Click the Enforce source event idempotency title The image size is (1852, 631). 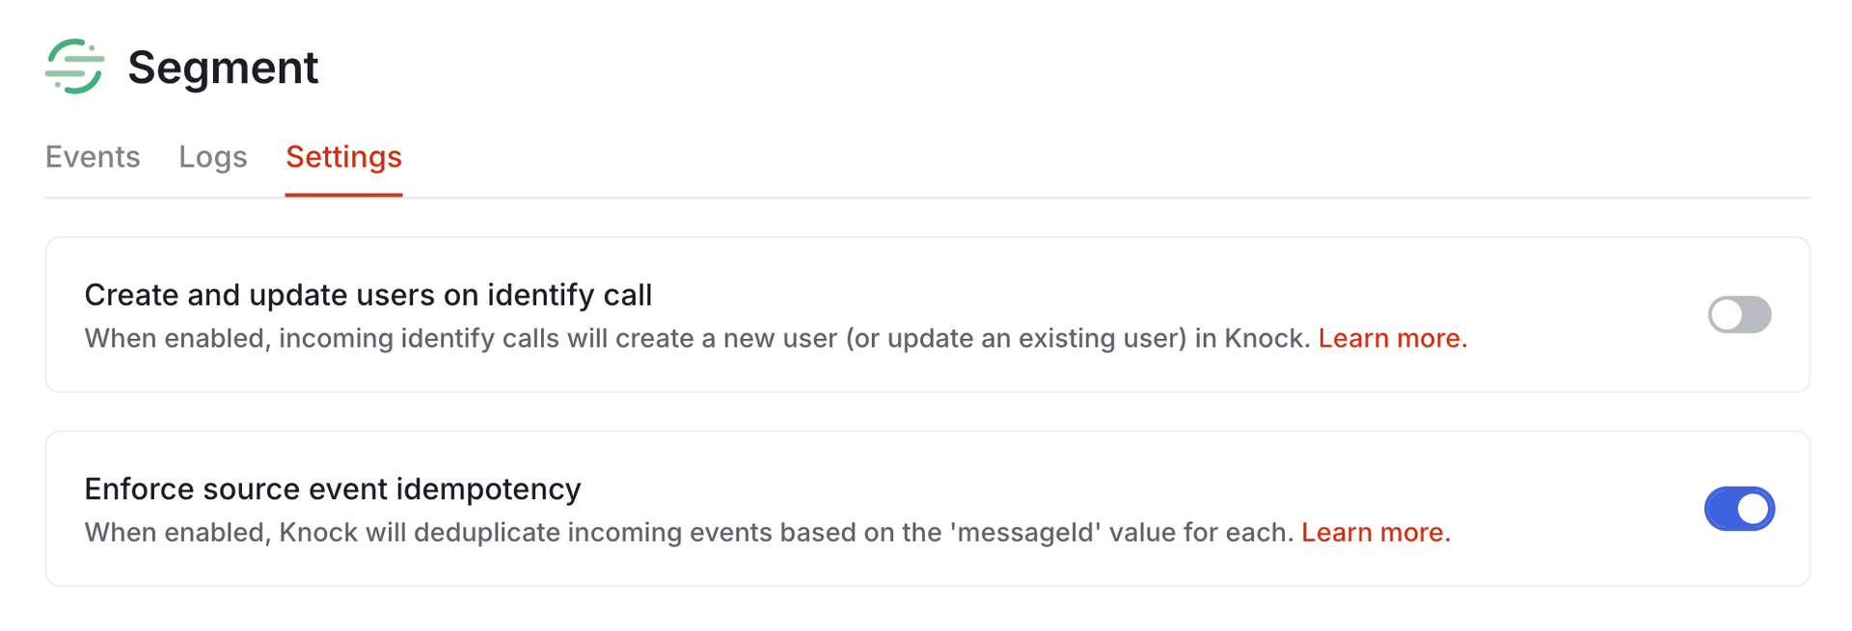pos(333,488)
